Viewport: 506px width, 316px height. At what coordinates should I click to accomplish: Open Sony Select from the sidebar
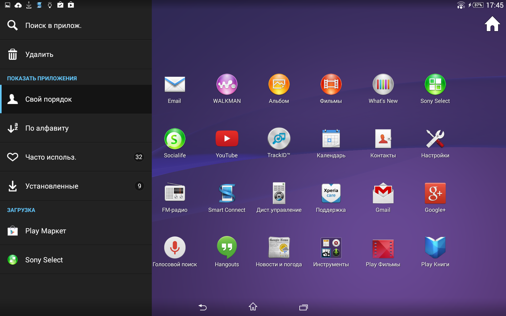pyautogui.click(x=76, y=260)
